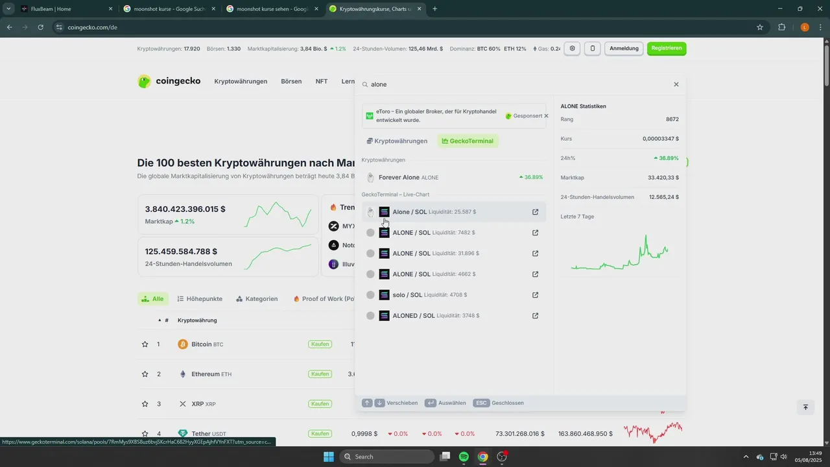Click the CoinGecko logo

[169, 81]
